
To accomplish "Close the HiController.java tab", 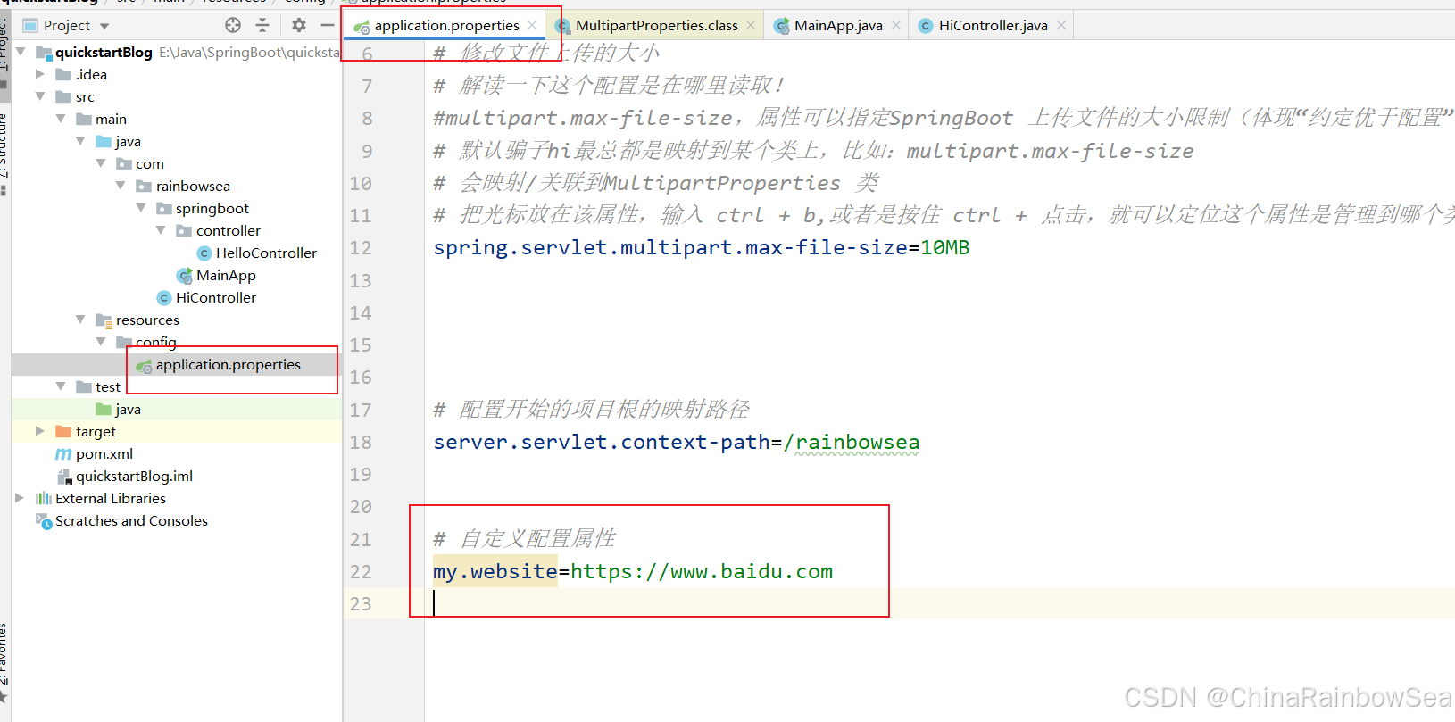I will [x=1061, y=25].
